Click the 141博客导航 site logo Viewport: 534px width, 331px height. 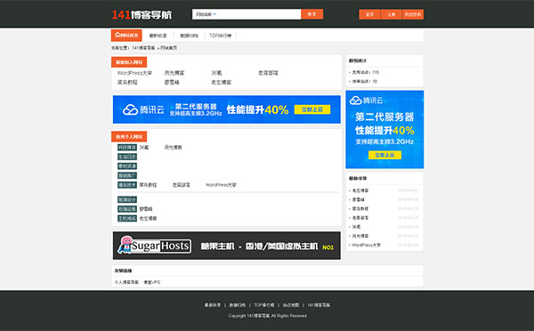tap(142, 14)
